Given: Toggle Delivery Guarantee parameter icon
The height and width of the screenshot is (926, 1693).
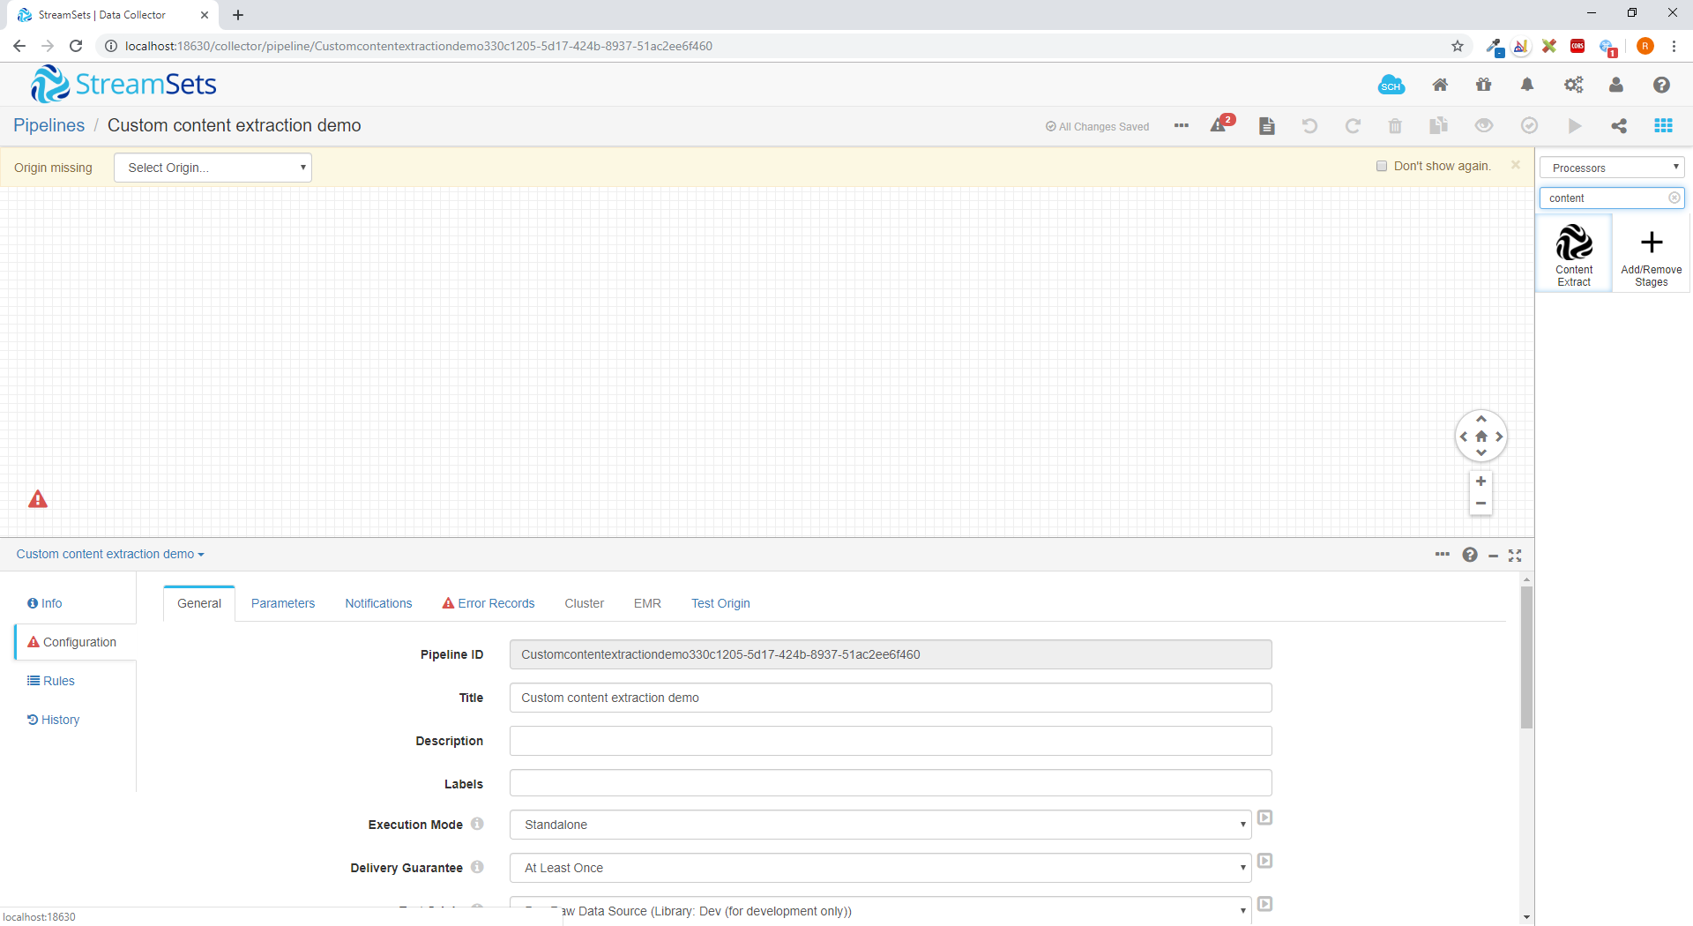Looking at the screenshot, I should [x=1265, y=862].
